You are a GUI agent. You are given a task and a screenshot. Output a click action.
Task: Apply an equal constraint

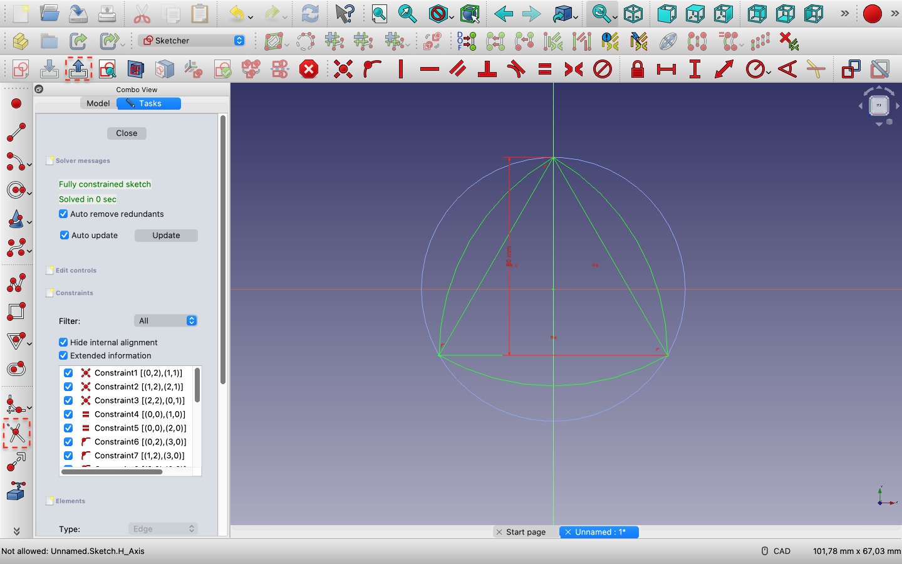[x=545, y=69]
